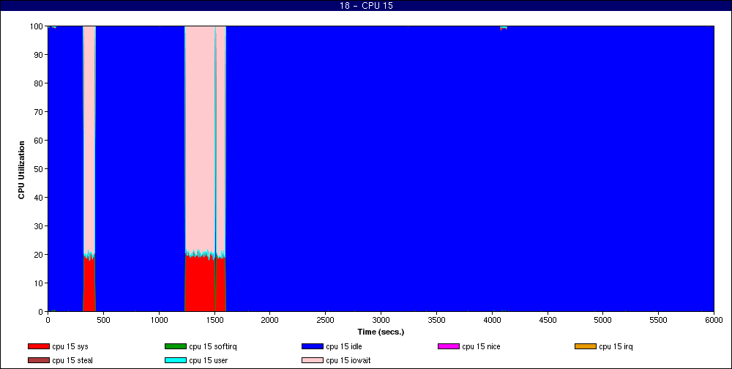Click the 90 label on the utilization axis
This screenshot has width=732, height=369.
click(x=40, y=55)
